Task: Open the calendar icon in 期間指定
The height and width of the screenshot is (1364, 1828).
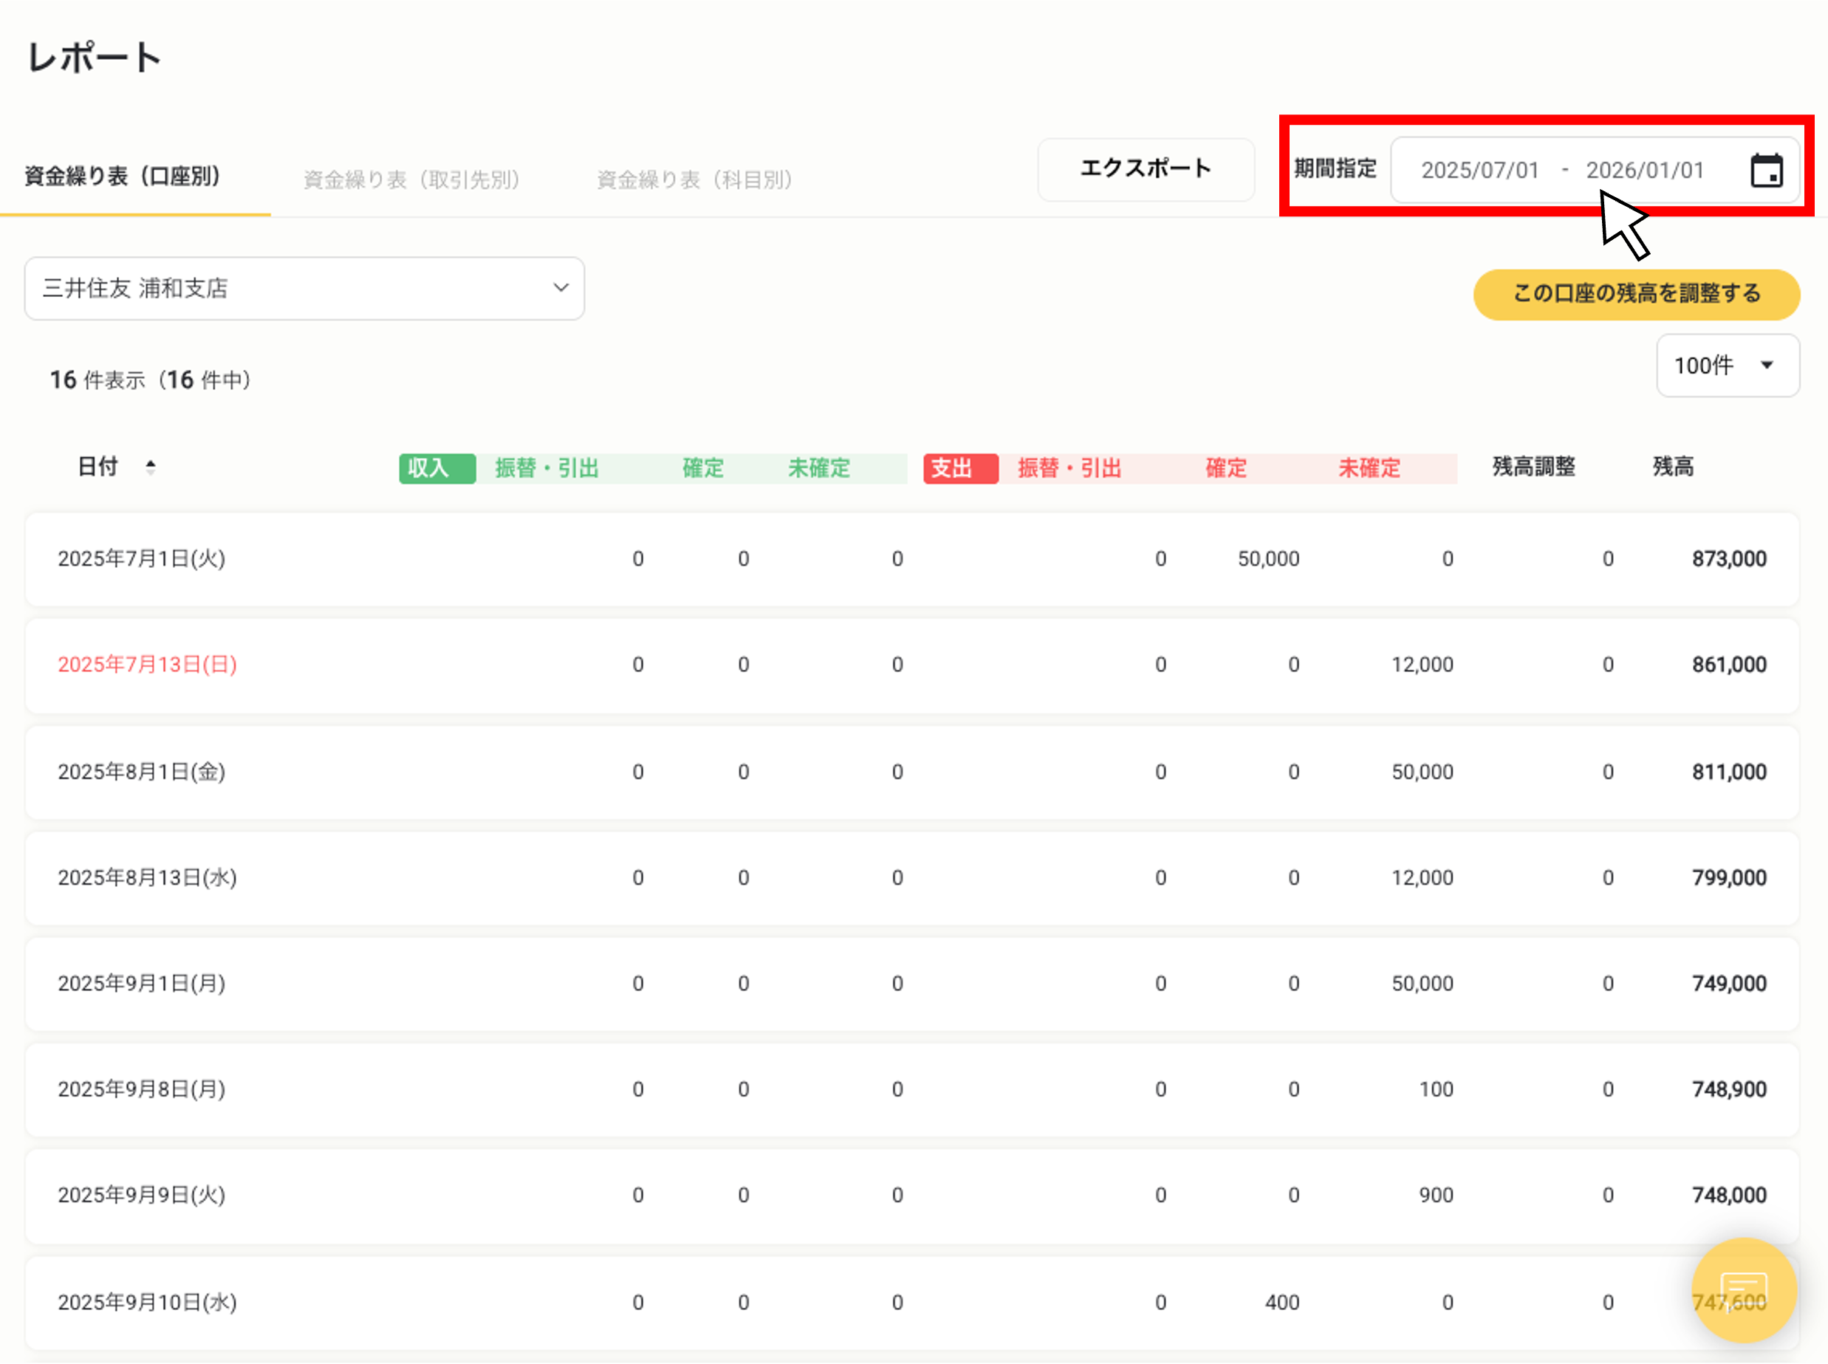Action: (1766, 170)
